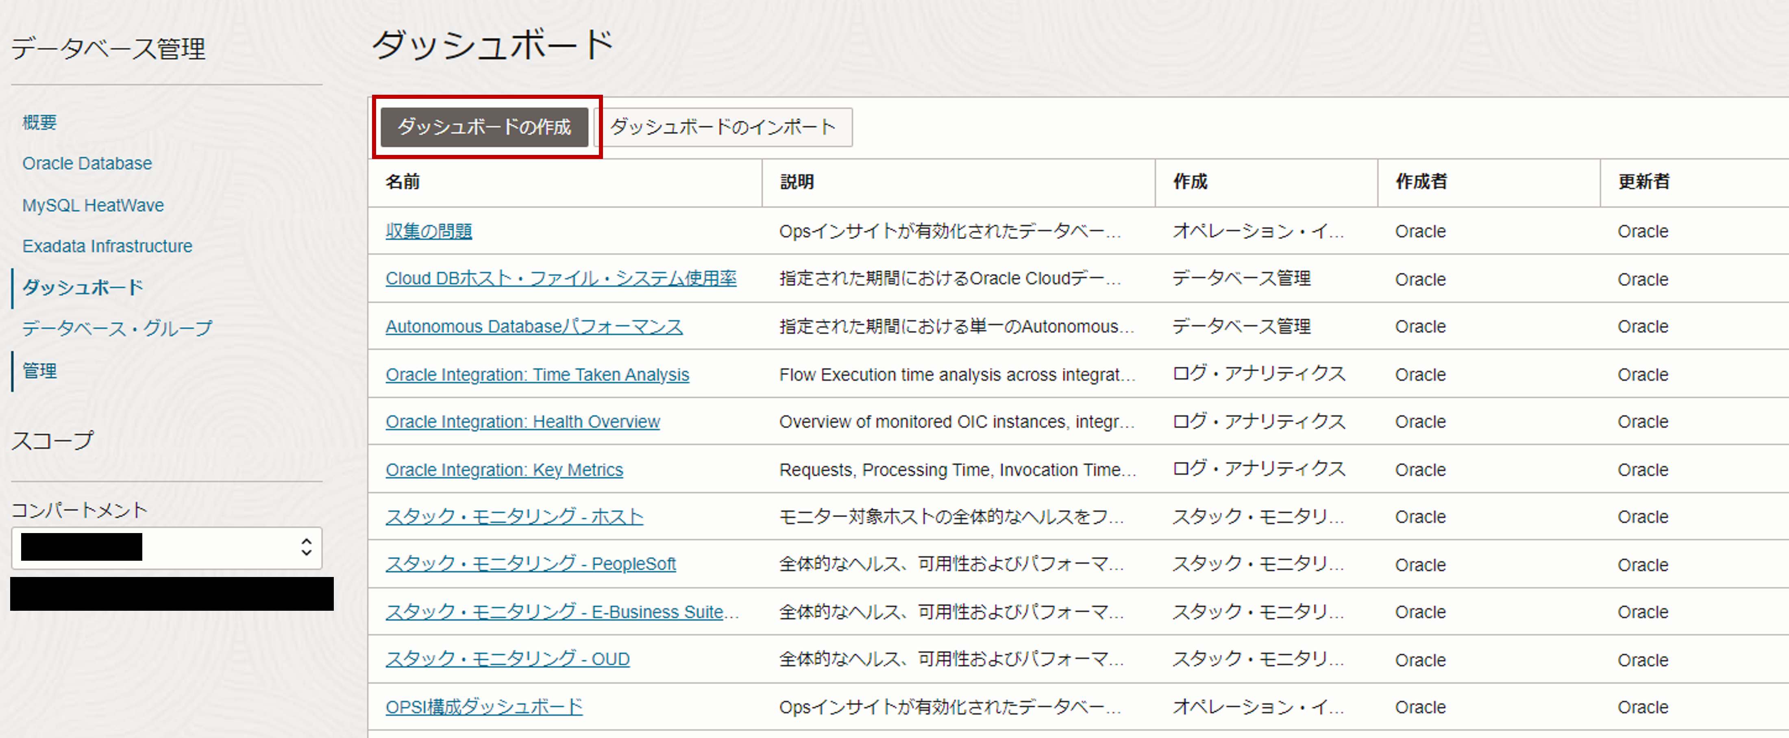Click 作成者 Oracle cell in 収集の問題 row

point(1420,231)
